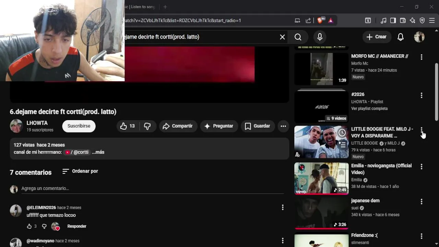
Task: Click the LHOWTA channel avatar
Action: tap(16, 126)
